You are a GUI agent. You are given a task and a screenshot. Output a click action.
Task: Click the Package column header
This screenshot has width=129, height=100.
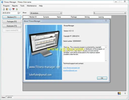tap(74, 17)
